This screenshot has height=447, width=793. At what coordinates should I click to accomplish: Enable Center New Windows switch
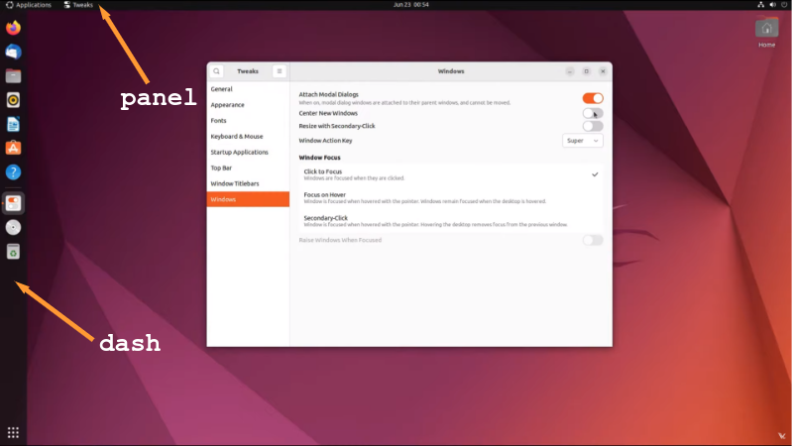[593, 113]
